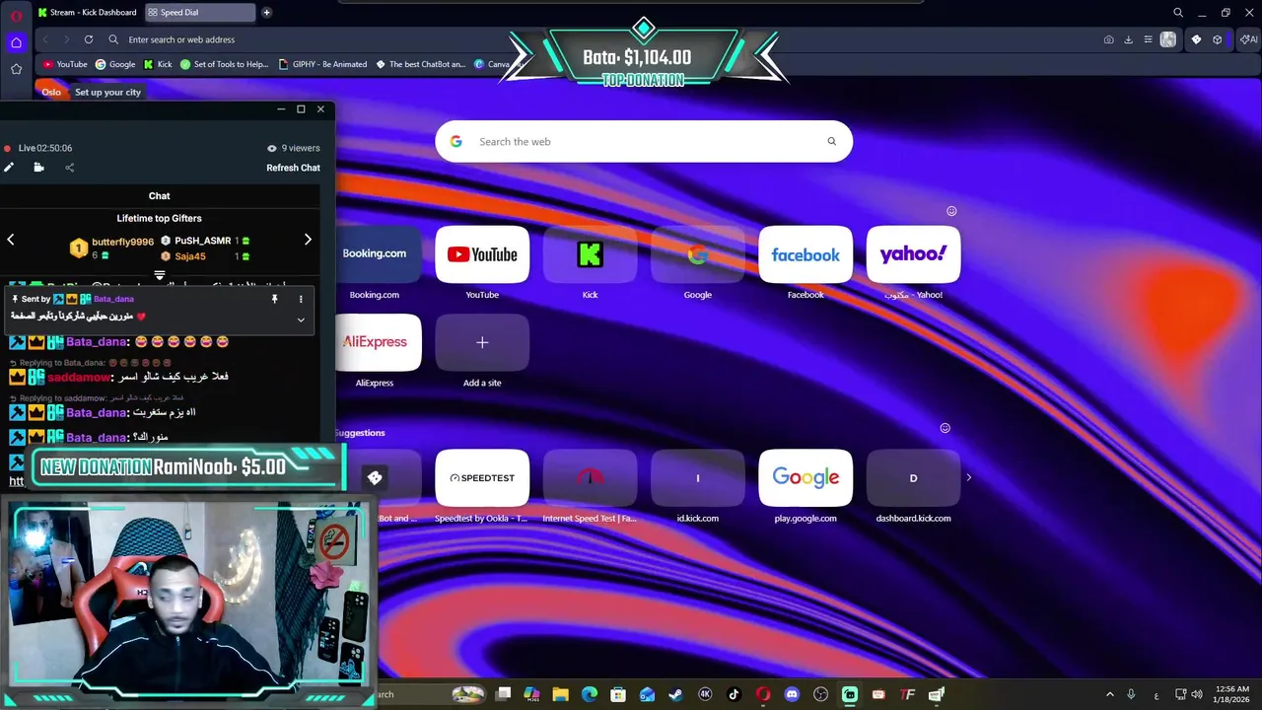Open the Google speed dial tile
Screen dimensions: 1262x710
point(697,254)
